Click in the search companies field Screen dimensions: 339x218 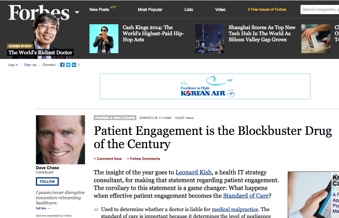pos(320,10)
